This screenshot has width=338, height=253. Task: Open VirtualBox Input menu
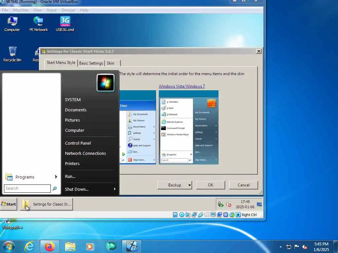point(52,10)
